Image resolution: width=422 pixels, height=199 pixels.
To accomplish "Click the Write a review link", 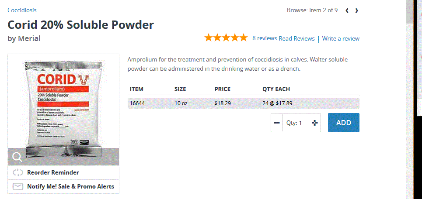I will [341, 38].
